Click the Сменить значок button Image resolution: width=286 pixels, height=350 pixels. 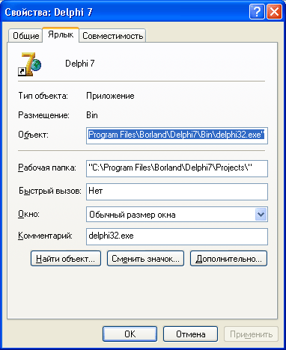pos(145,259)
